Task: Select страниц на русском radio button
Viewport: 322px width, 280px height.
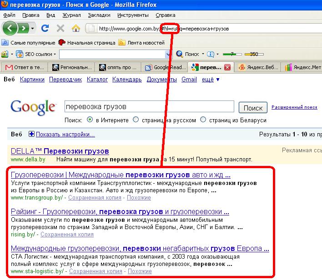Action: (136, 120)
